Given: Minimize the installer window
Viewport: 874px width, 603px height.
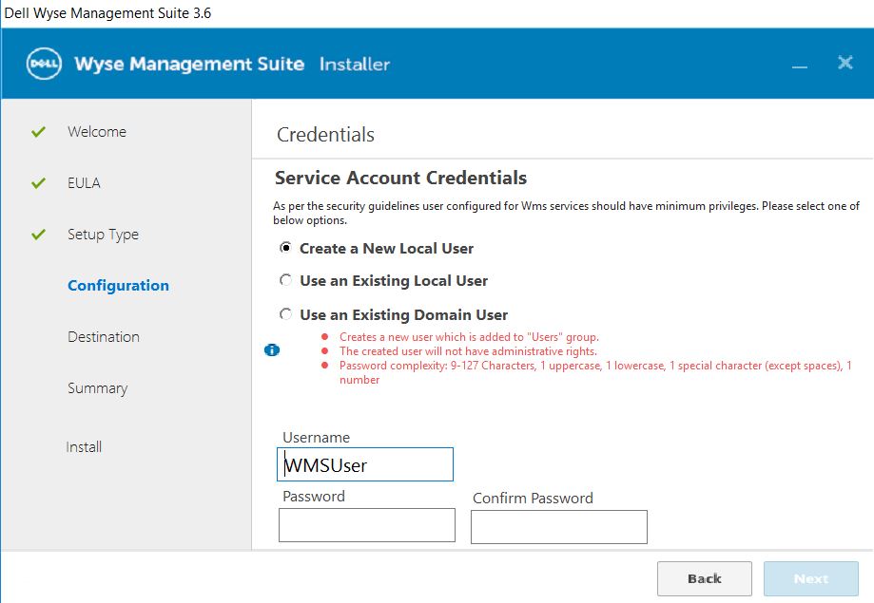Looking at the screenshot, I should pos(799,65).
